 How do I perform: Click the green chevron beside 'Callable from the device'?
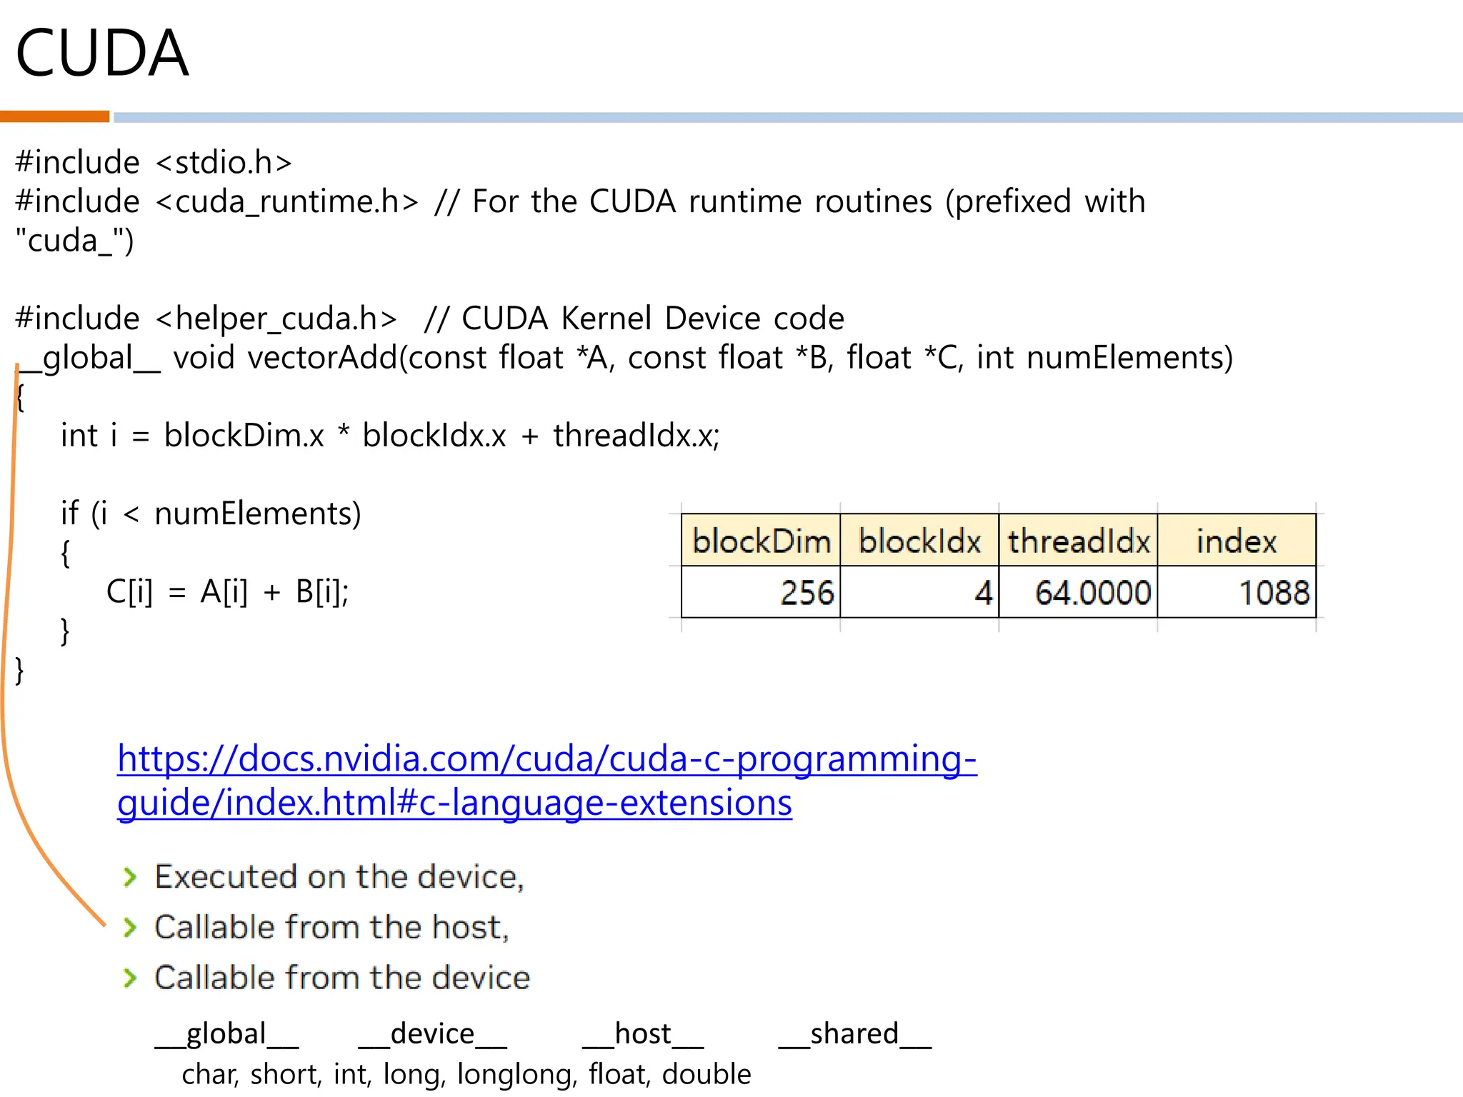[129, 978]
